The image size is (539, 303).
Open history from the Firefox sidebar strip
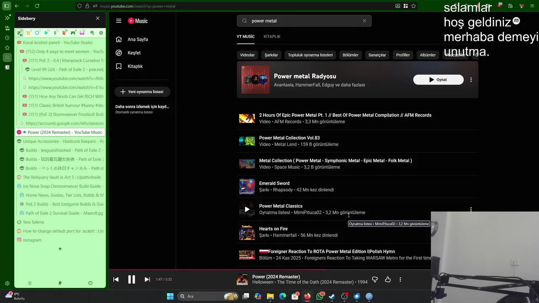click(7, 38)
